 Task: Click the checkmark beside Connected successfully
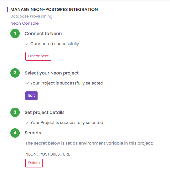(27, 44)
